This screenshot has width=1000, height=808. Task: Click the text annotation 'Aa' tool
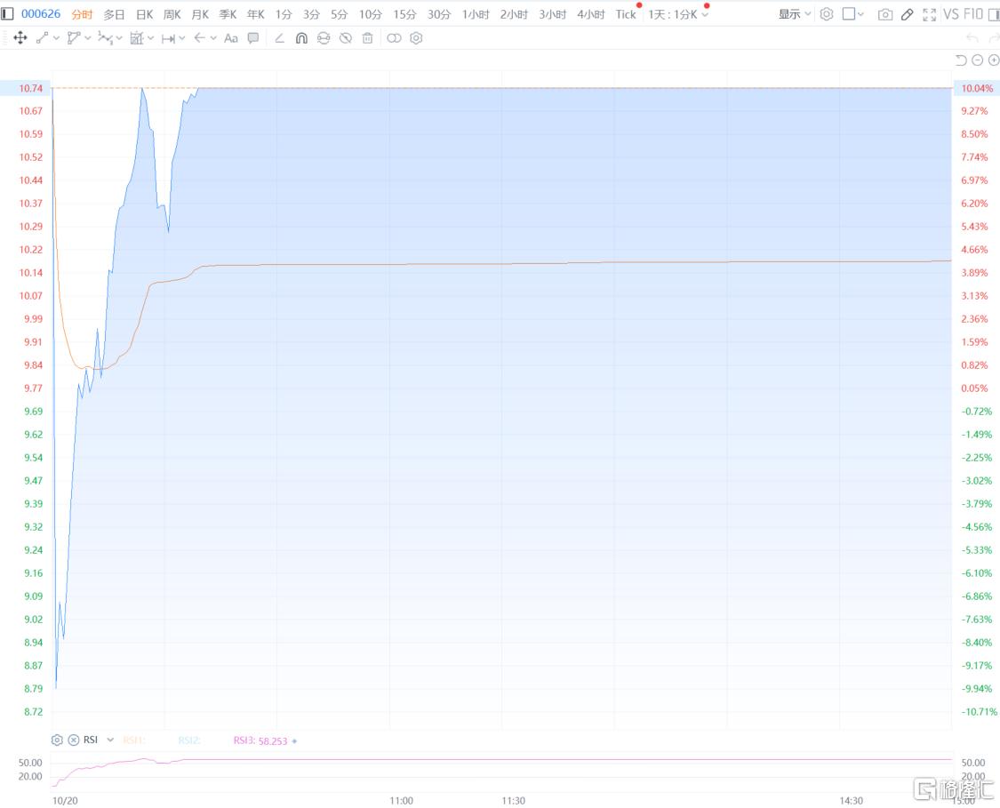pos(231,38)
